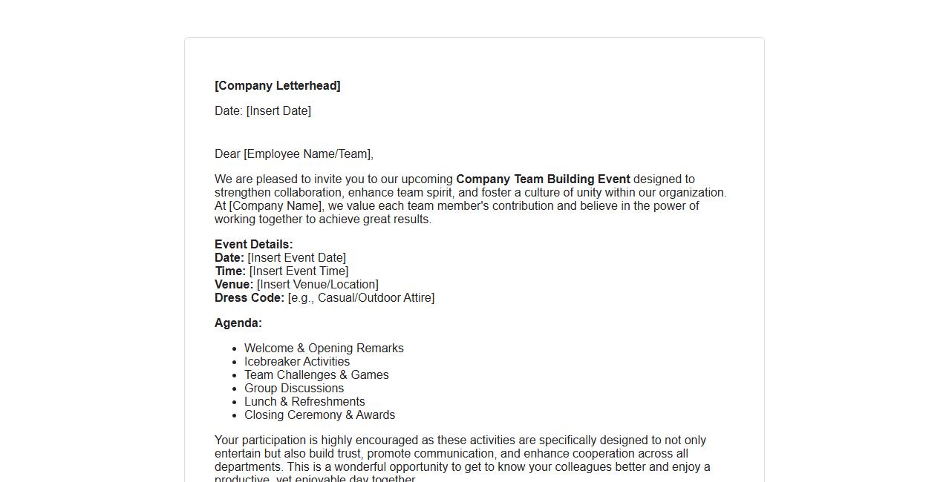Click the [Insert Venue/Location] placeholder
The width and height of the screenshot is (949, 482).
click(317, 285)
